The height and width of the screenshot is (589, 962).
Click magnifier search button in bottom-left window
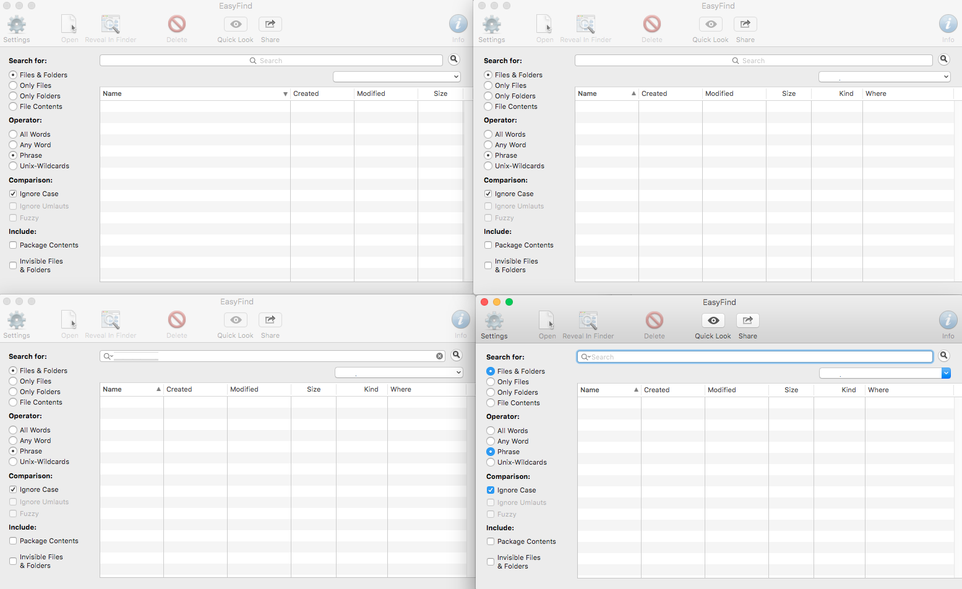[457, 355]
